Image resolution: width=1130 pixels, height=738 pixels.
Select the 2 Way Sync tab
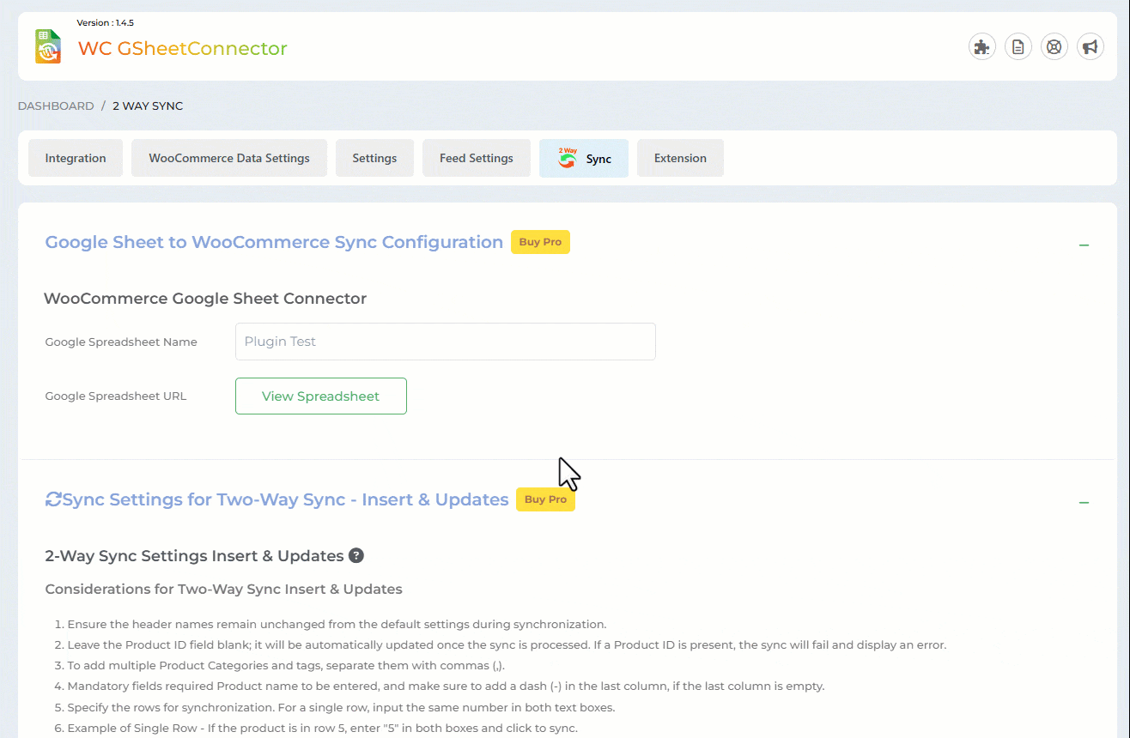[x=584, y=158]
